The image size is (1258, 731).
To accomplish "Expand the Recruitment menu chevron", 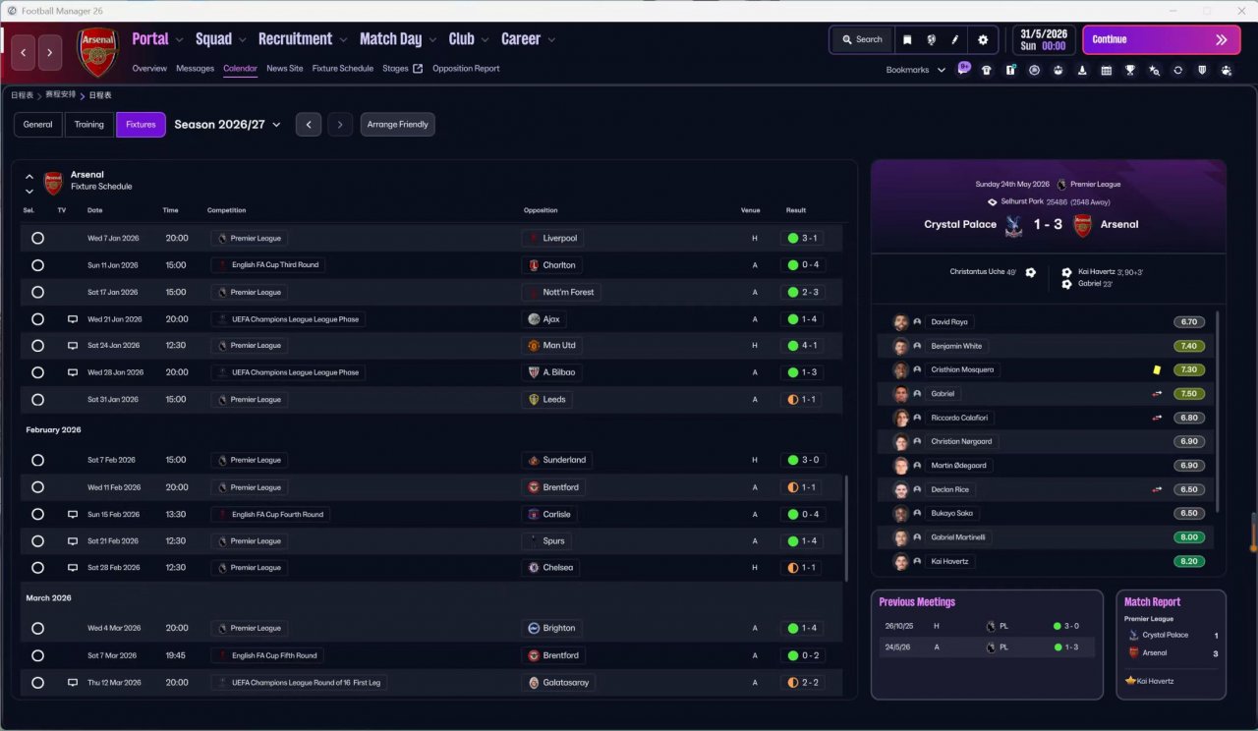I will pos(343,40).
